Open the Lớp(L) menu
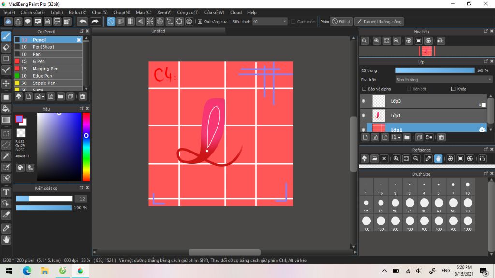Image resolution: width=495 pixels, height=278 pixels. [57, 12]
